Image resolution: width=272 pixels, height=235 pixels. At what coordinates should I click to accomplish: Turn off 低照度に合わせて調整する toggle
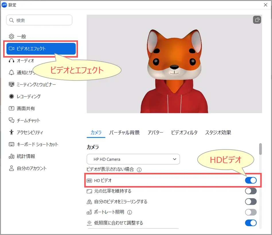coord(251,223)
